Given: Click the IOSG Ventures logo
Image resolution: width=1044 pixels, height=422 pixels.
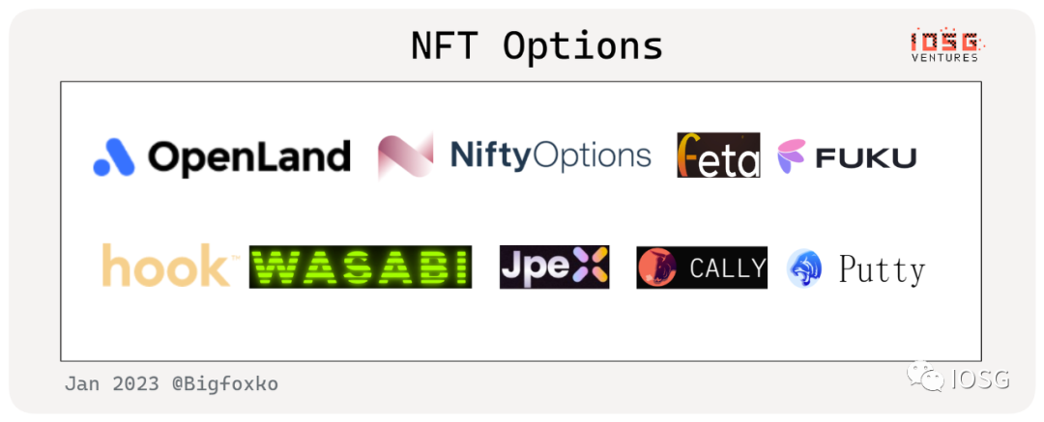Looking at the screenshot, I should click(x=944, y=44).
